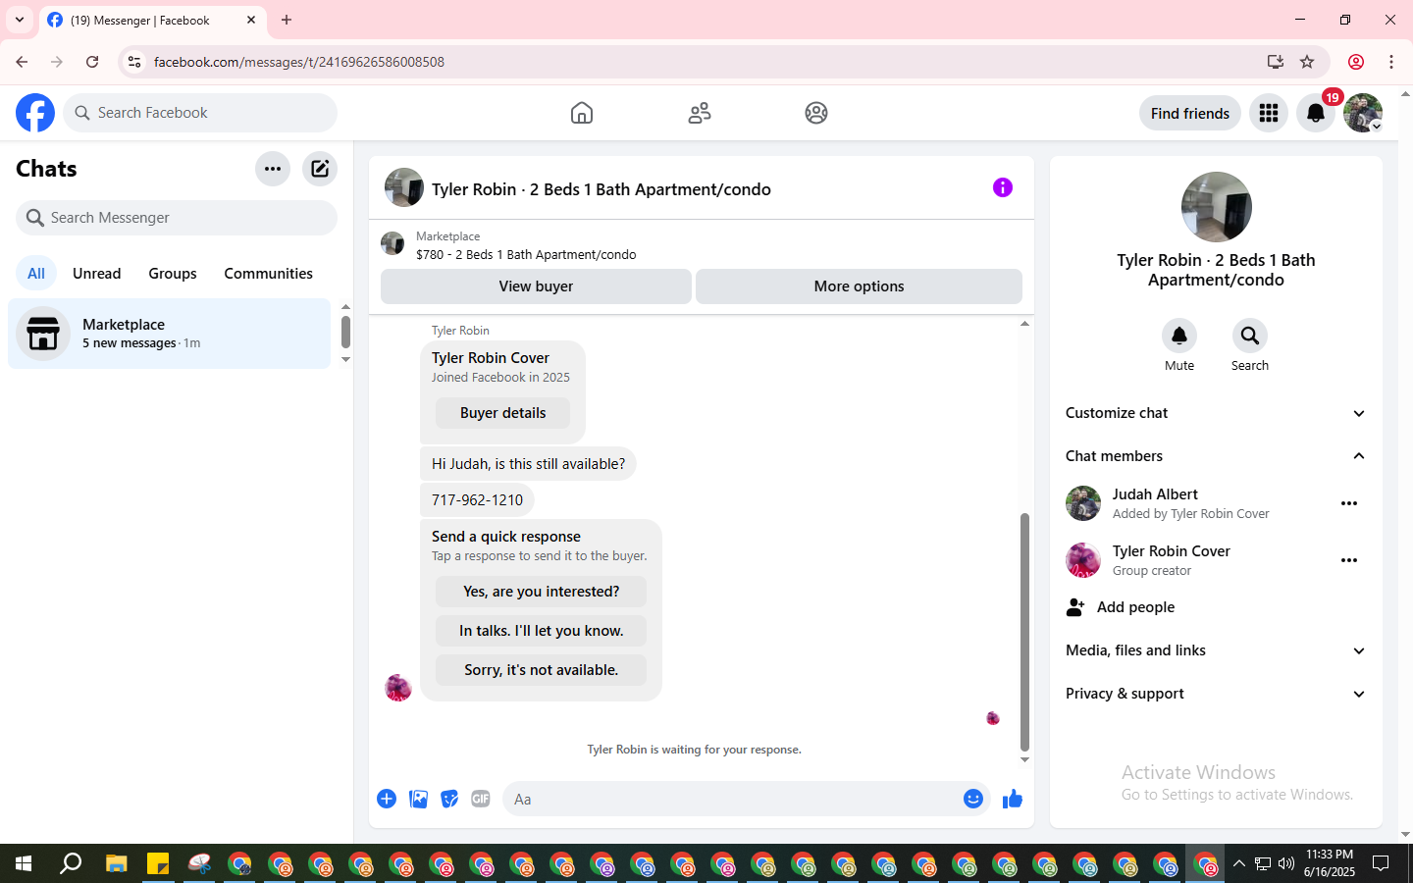Click More options button
This screenshot has height=883, width=1413.
click(x=859, y=286)
